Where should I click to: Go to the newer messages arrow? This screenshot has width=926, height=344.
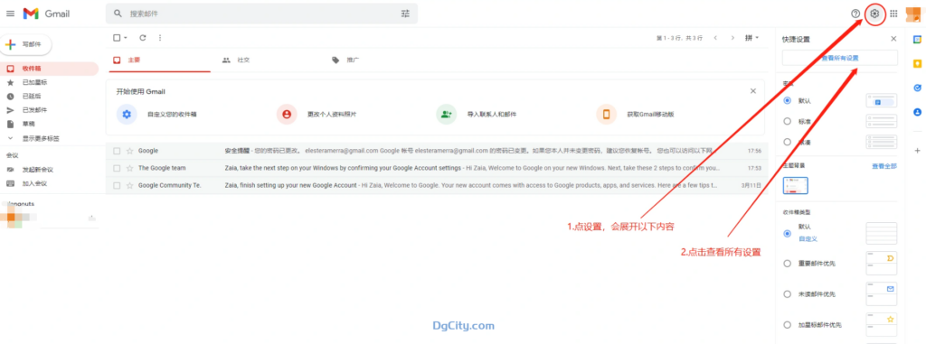(715, 38)
